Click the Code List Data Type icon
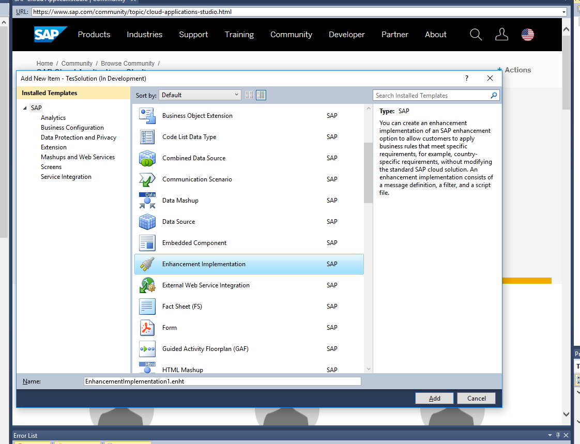This screenshot has height=444, width=580. pos(147,137)
